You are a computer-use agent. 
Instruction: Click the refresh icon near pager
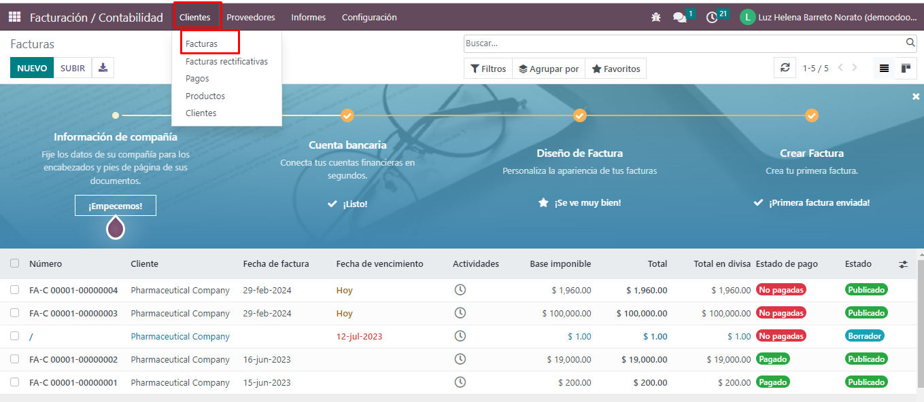point(785,68)
